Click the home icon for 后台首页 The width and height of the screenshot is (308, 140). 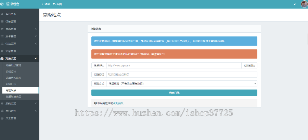point(2,14)
